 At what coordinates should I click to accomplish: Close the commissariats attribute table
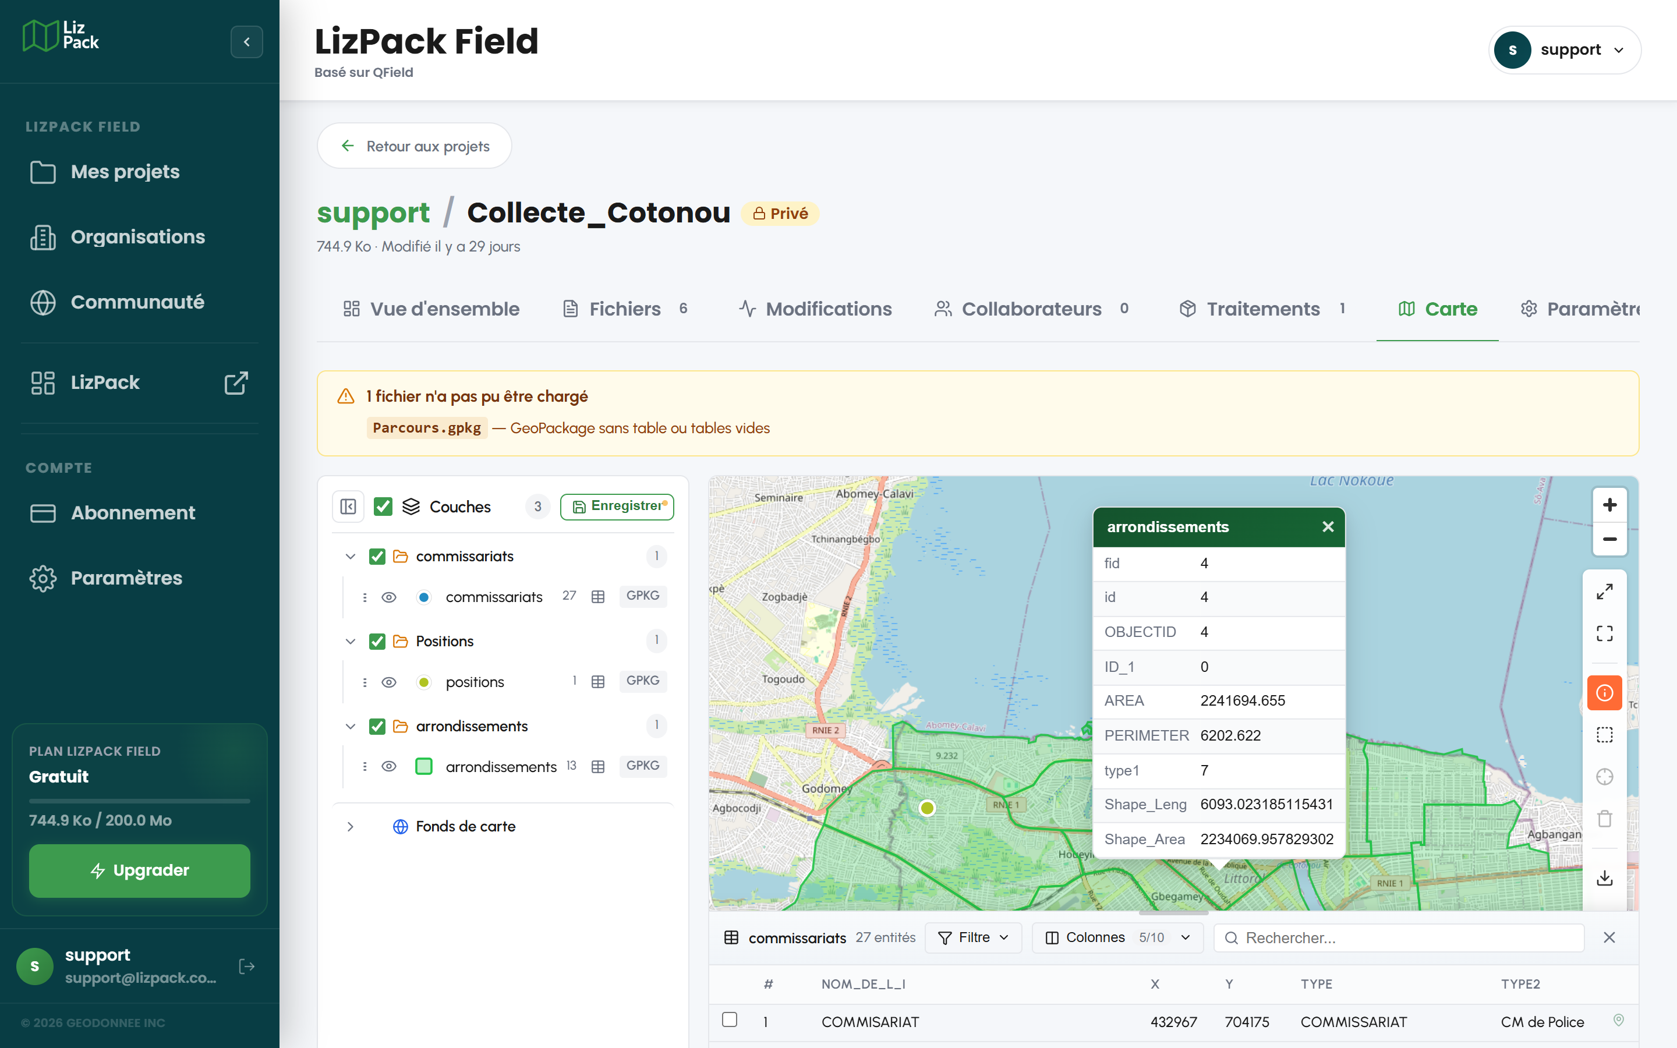[x=1609, y=938]
